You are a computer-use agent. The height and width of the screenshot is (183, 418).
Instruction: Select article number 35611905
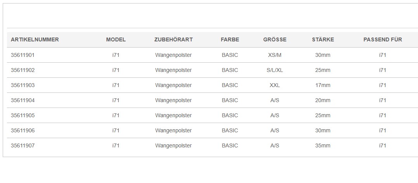23,115
